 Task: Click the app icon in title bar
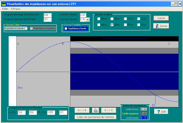(x=4, y=4)
